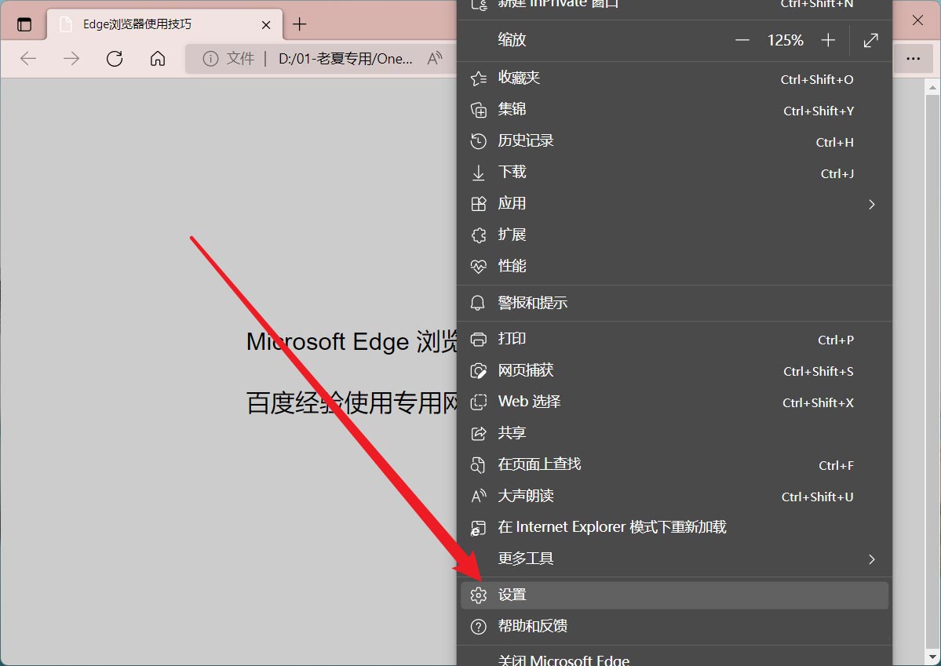The height and width of the screenshot is (666, 941).
Task: Open 设置 via the gear icon
Action: [479, 595]
